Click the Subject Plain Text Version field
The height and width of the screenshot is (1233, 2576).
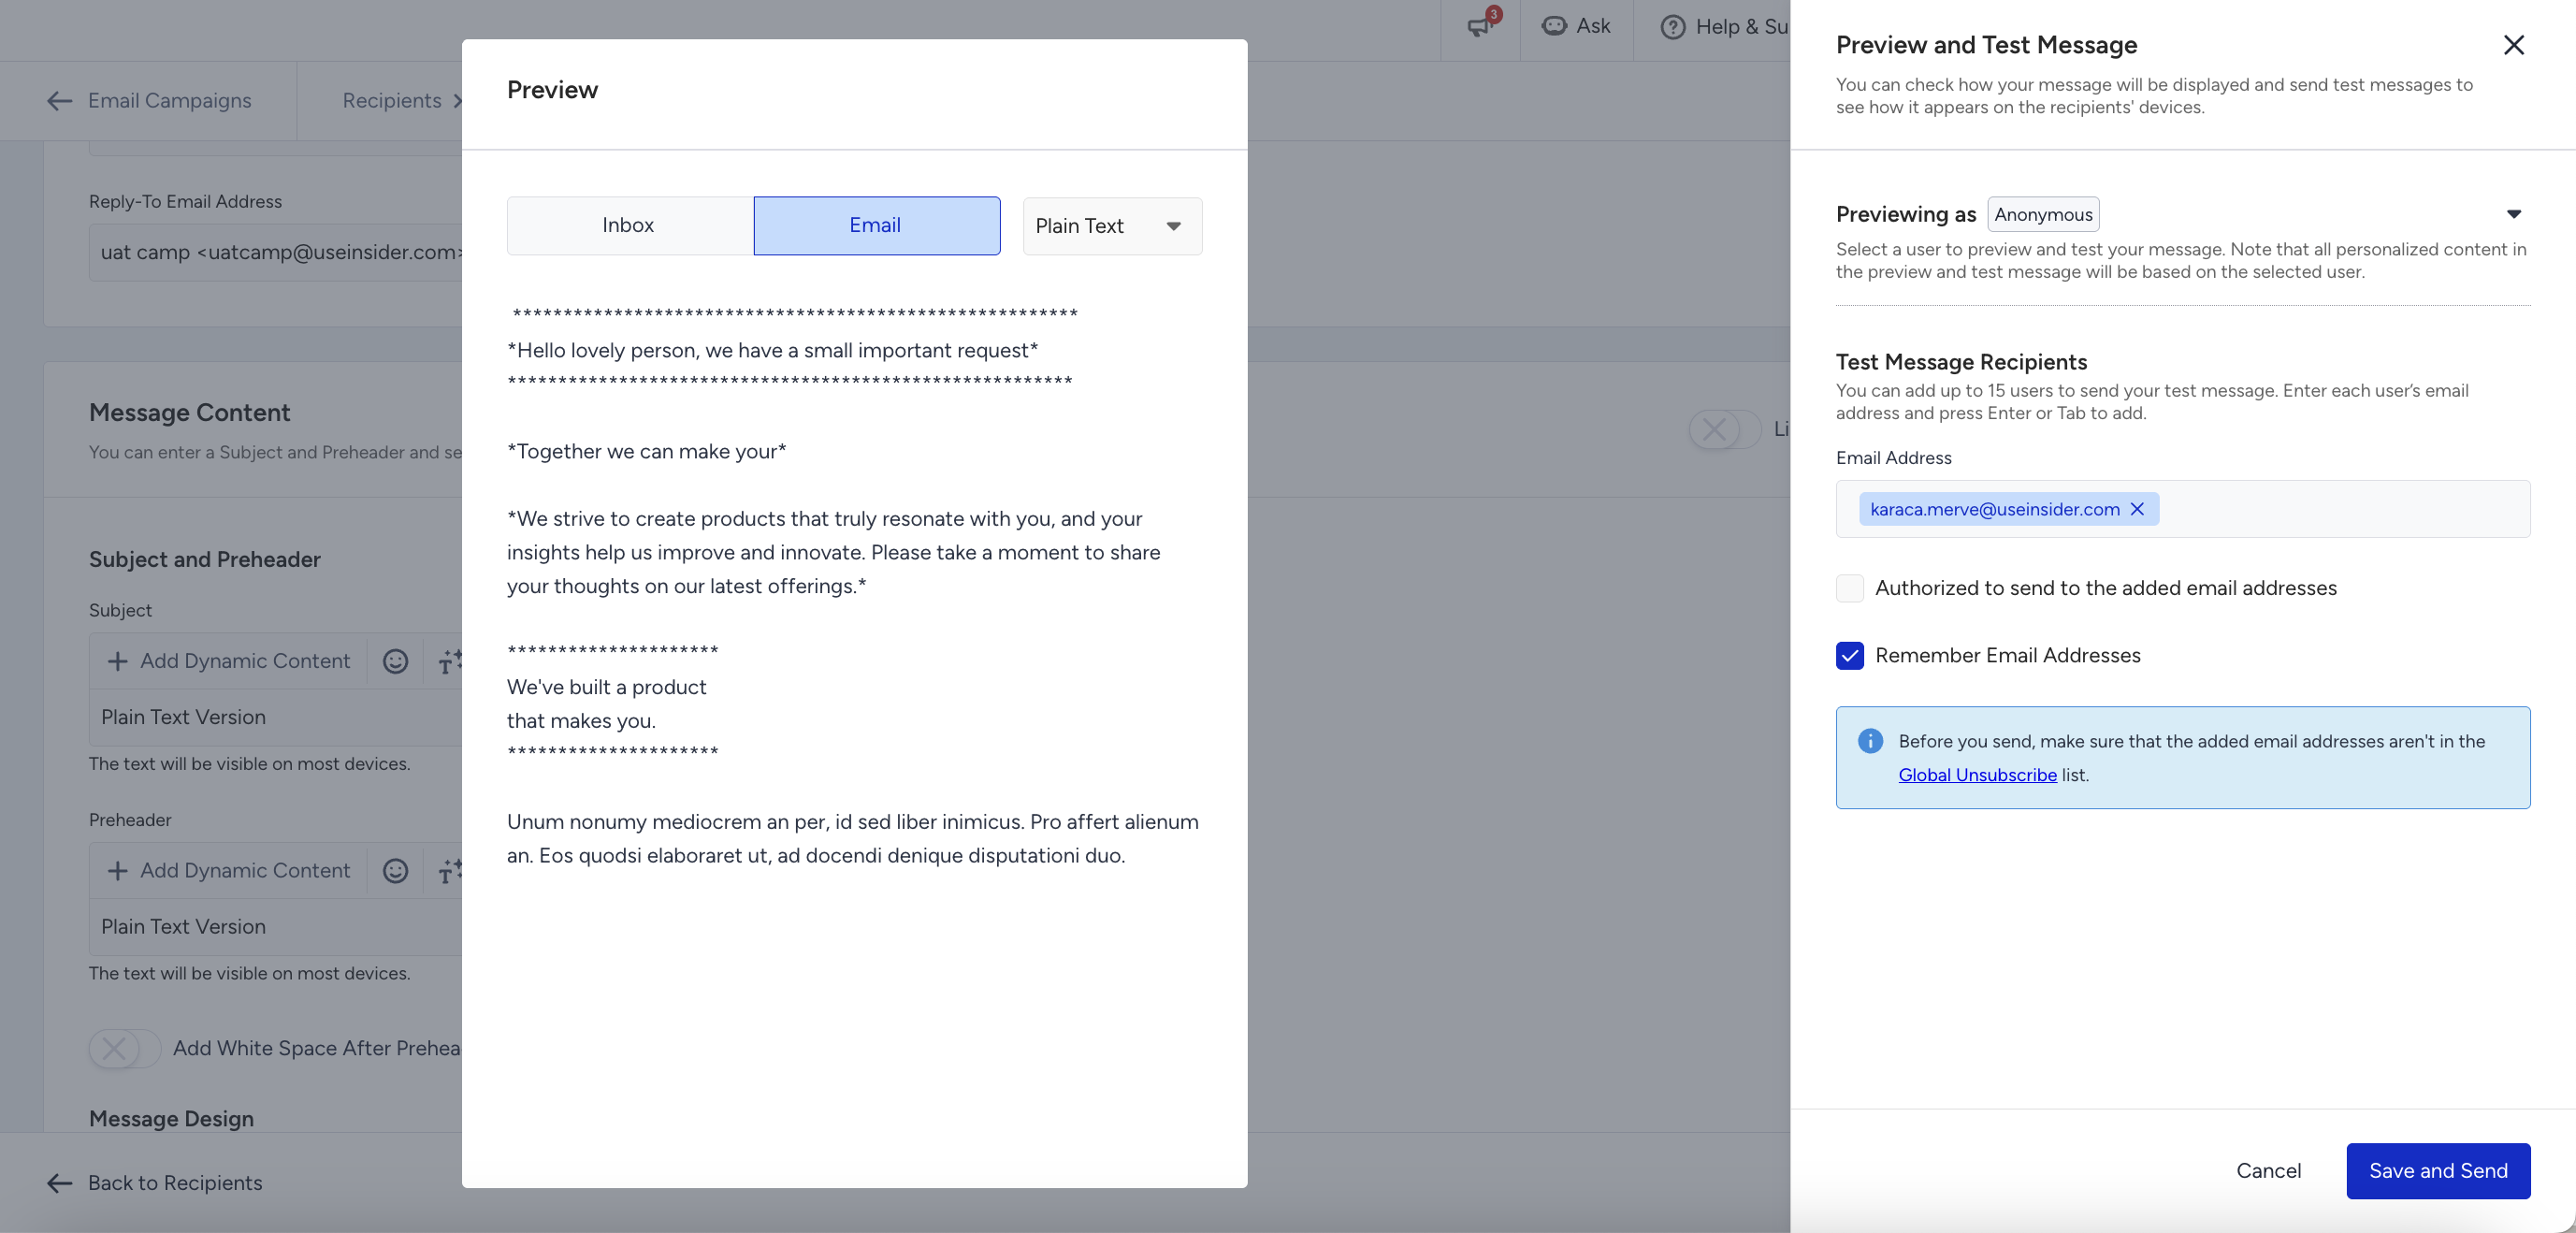[x=276, y=717]
